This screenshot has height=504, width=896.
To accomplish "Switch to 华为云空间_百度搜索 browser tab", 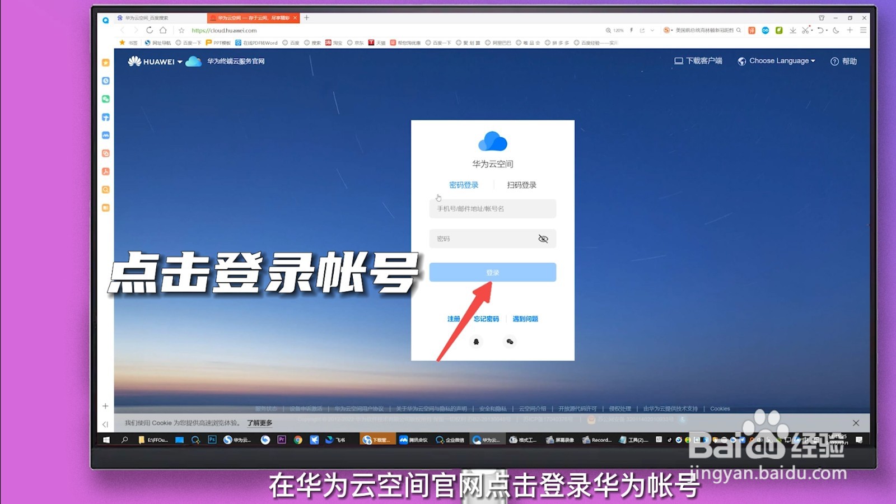I will click(160, 18).
